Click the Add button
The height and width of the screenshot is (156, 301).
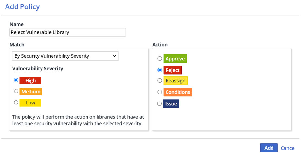269,148
